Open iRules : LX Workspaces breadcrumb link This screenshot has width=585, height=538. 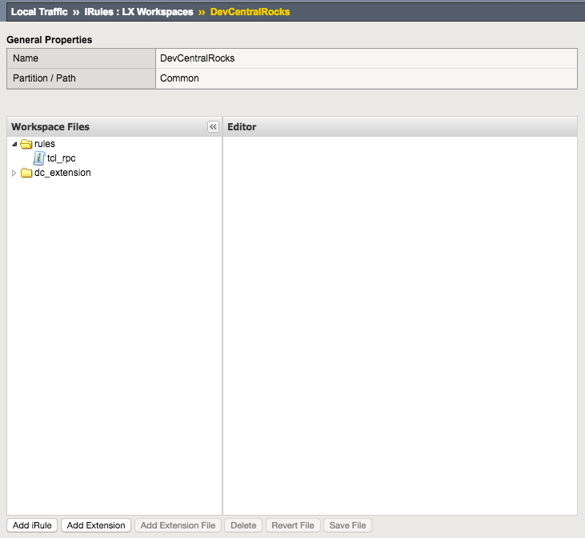coord(138,12)
